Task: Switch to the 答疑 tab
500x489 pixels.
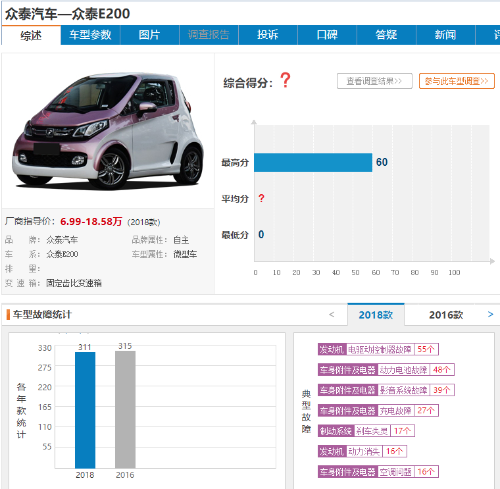Action: click(x=386, y=35)
